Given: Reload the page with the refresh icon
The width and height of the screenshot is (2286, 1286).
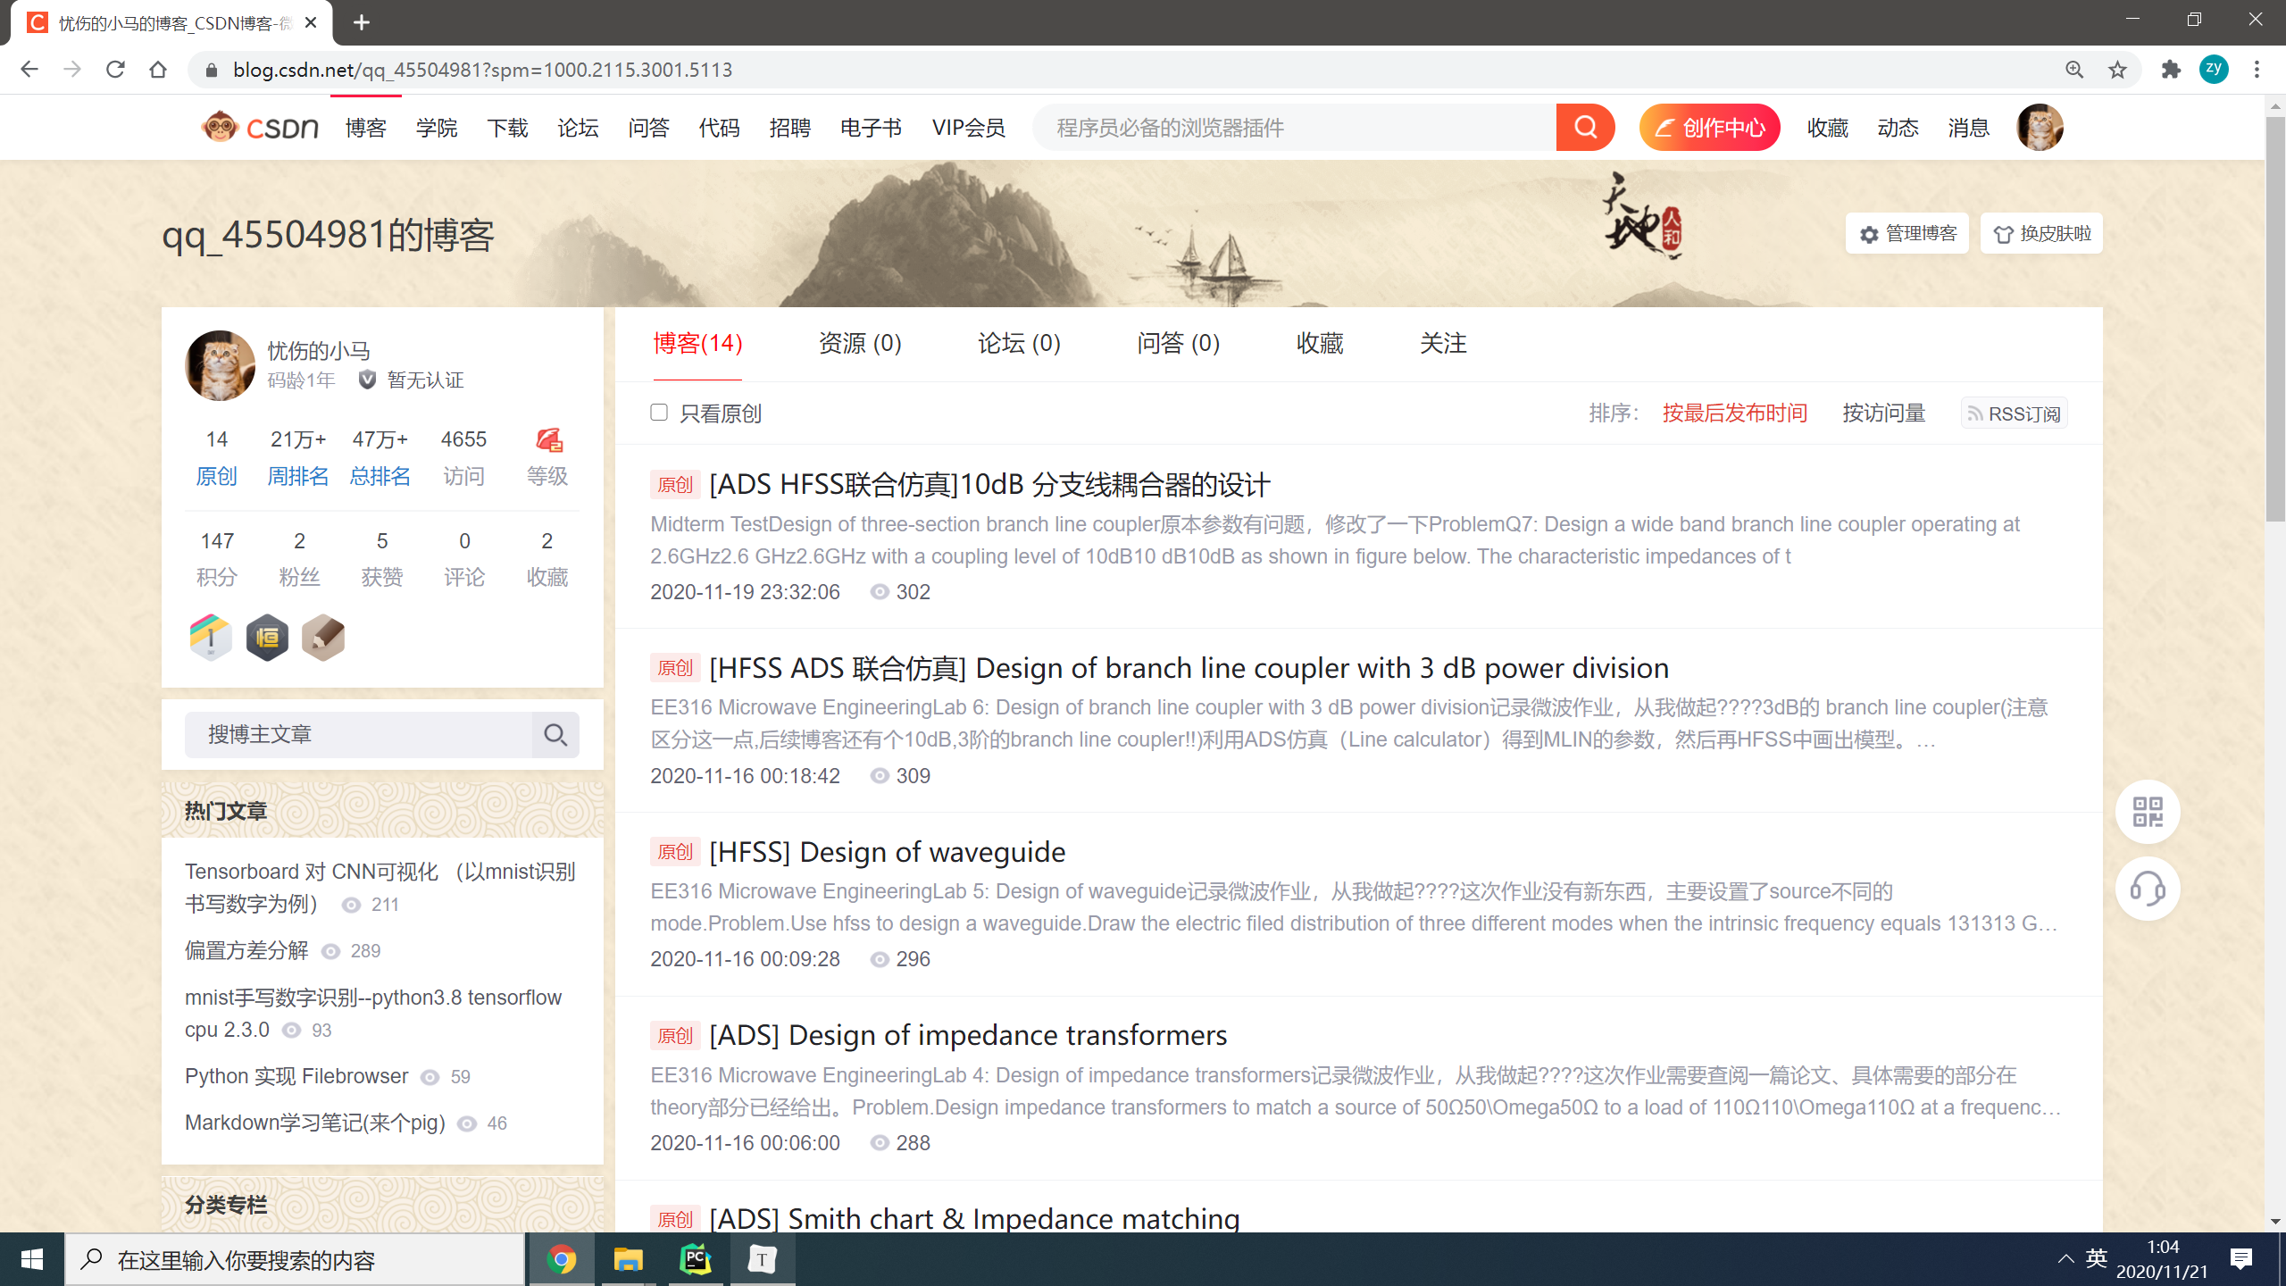Looking at the screenshot, I should coord(115,70).
